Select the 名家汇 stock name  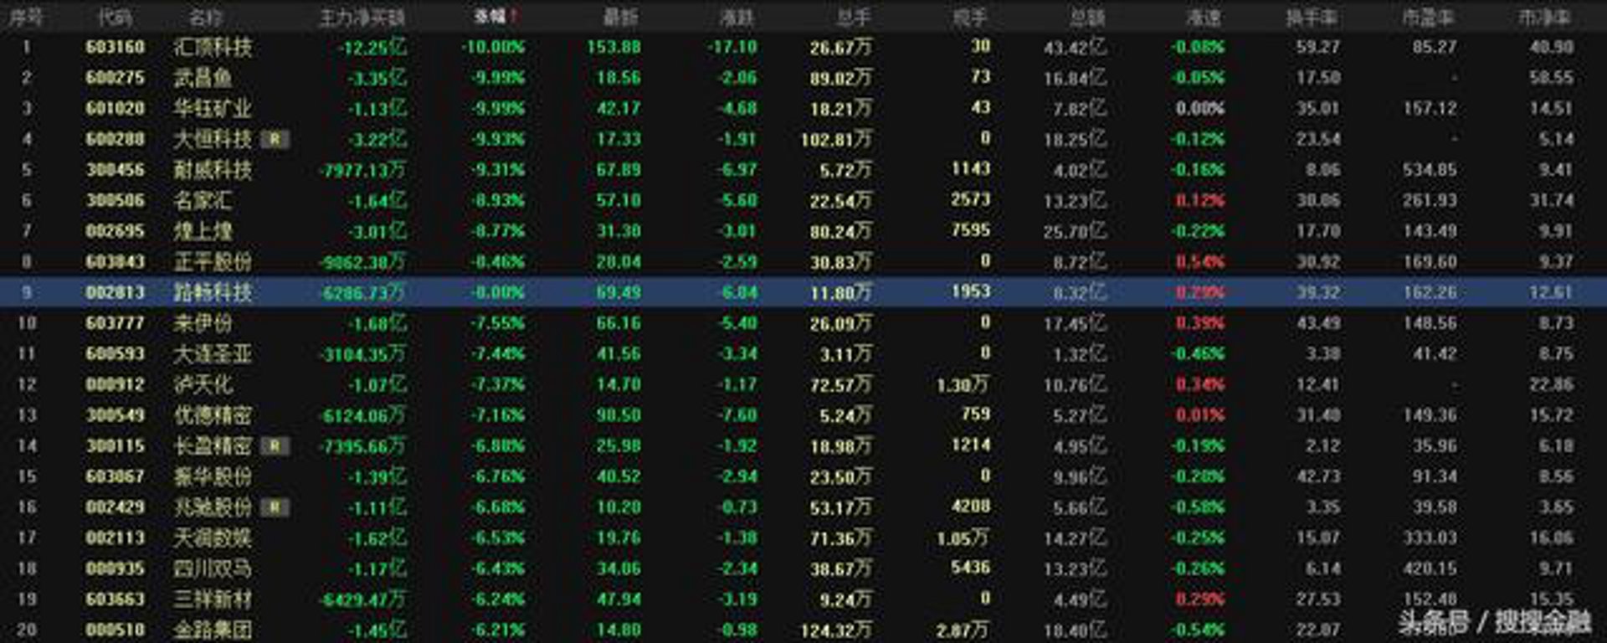tap(203, 201)
